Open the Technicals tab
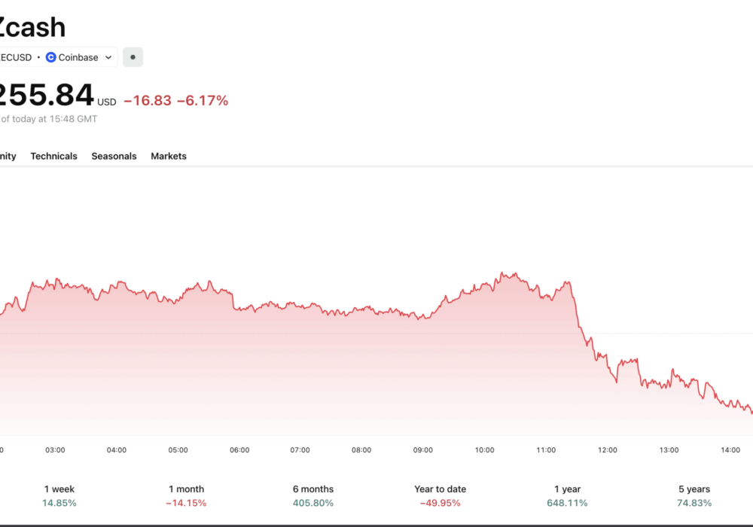753x527 pixels. pyautogui.click(x=53, y=156)
